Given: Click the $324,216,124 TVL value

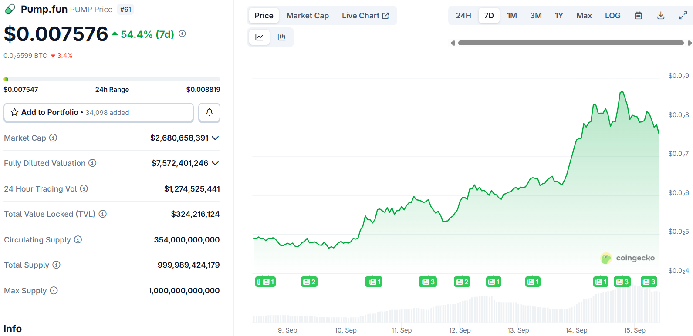Looking at the screenshot, I should click(x=195, y=214).
